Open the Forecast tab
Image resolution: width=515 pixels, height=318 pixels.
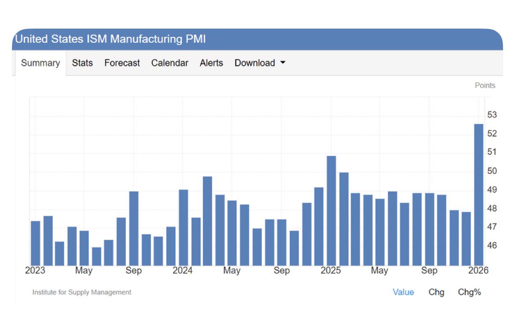tap(122, 63)
